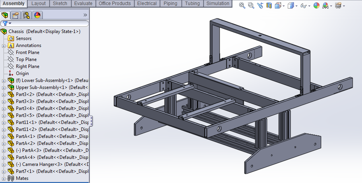
Task: Click the feature tree filter field
Action: (x=44, y=23)
